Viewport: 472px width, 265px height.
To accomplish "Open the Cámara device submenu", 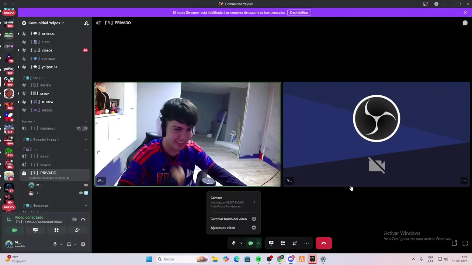I will 233,202.
